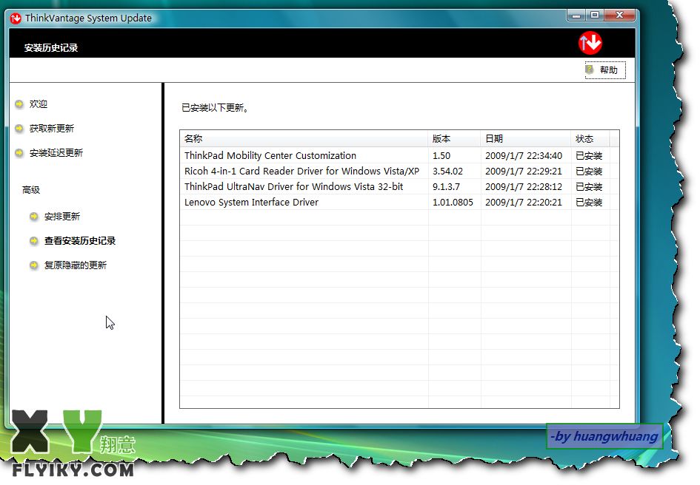Click the help question mark icon

pos(590,69)
